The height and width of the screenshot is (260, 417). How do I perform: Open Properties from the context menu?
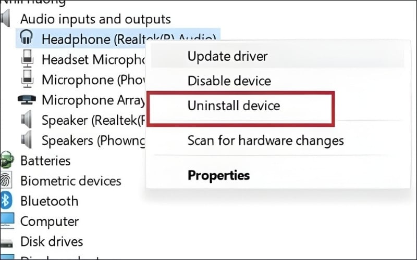coord(218,175)
